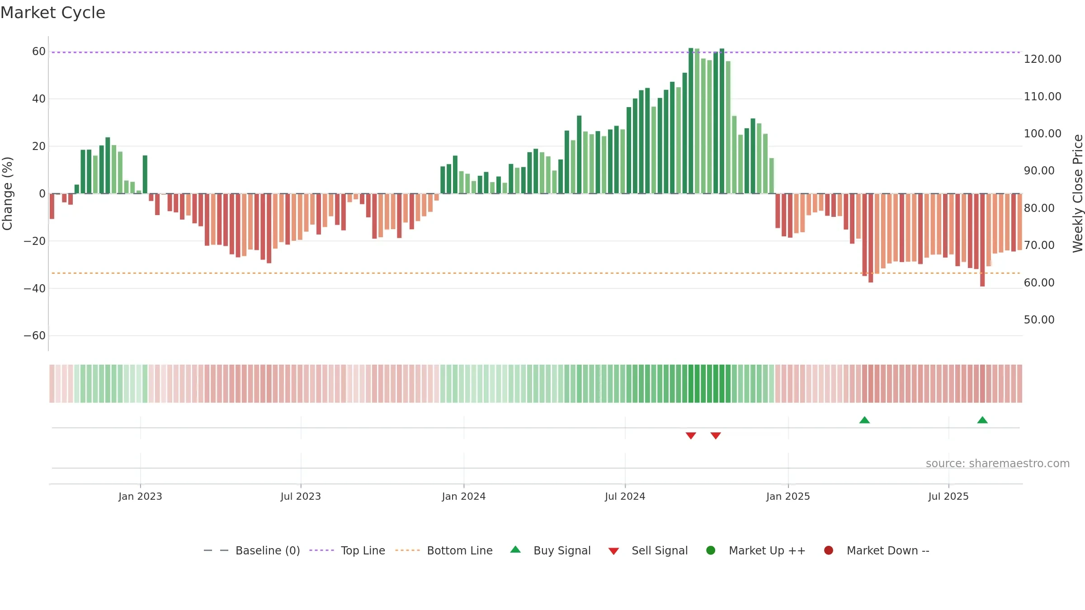
Task: Toggle the Bottom Line legend entry
Action: (444, 550)
